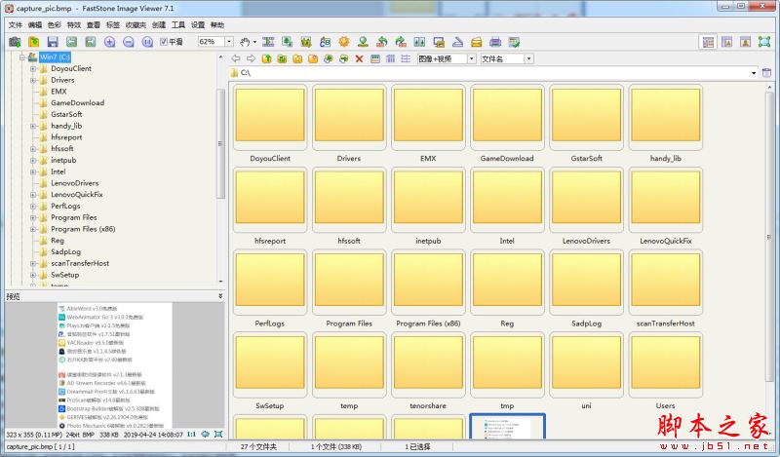
Task: Save image with the floppy disk icon
Action: 53,42
